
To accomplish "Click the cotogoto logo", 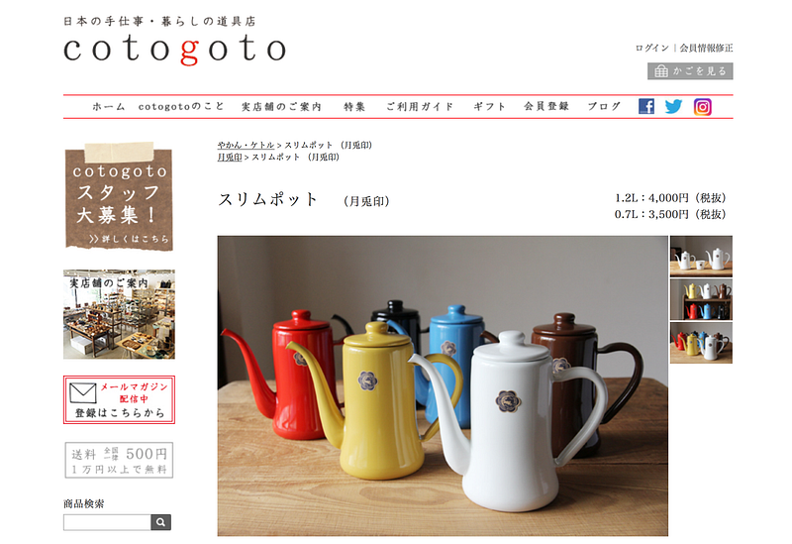I will 175,49.
